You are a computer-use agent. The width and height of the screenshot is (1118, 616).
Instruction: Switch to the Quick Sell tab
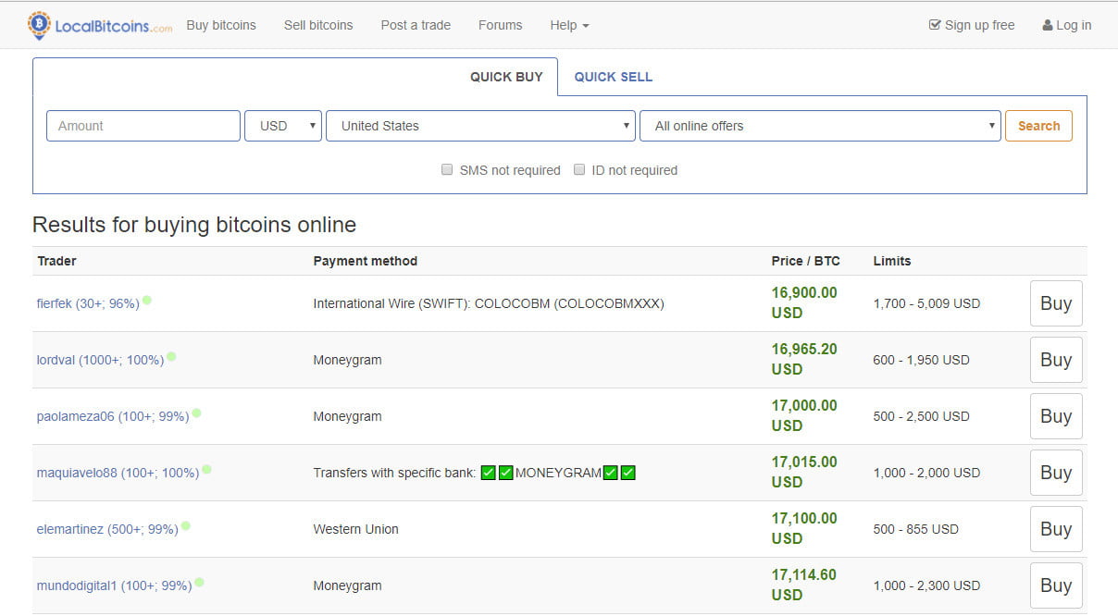pyautogui.click(x=613, y=77)
